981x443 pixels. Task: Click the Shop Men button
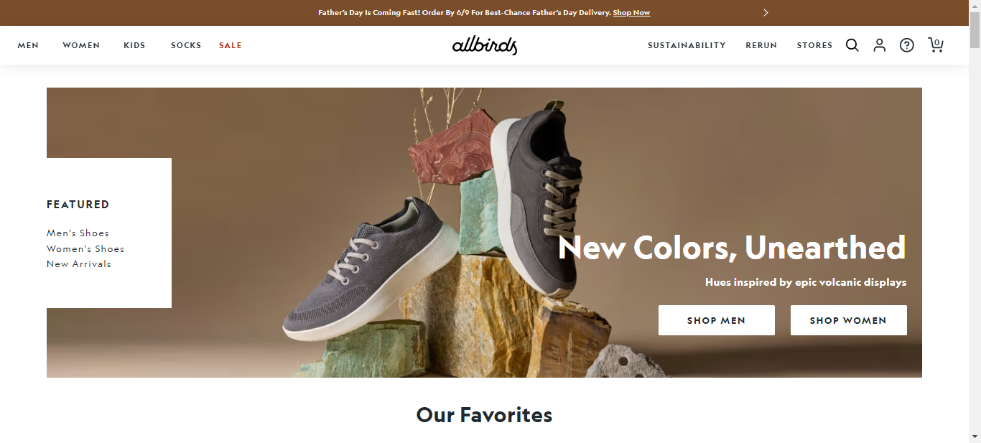(717, 320)
